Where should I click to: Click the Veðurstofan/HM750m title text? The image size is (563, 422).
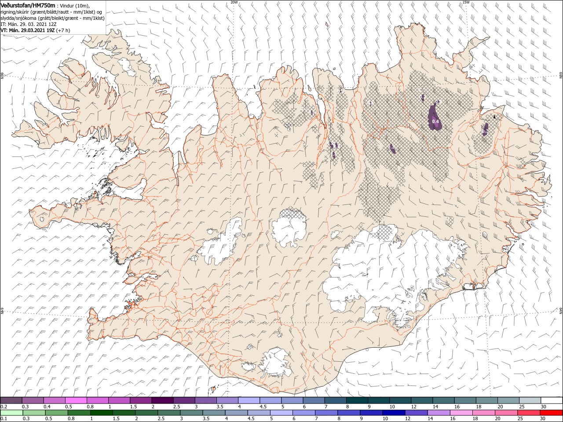28,5
